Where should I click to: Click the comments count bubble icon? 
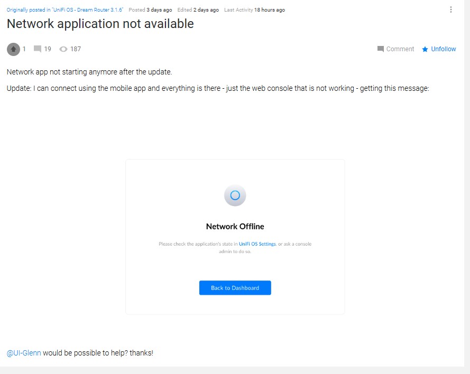tap(38, 49)
